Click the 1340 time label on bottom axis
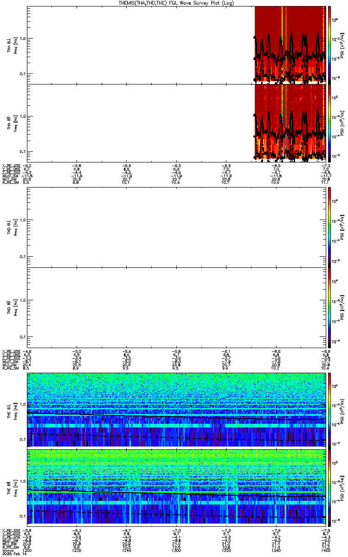The height and width of the screenshot is (557, 348). click(275, 550)
